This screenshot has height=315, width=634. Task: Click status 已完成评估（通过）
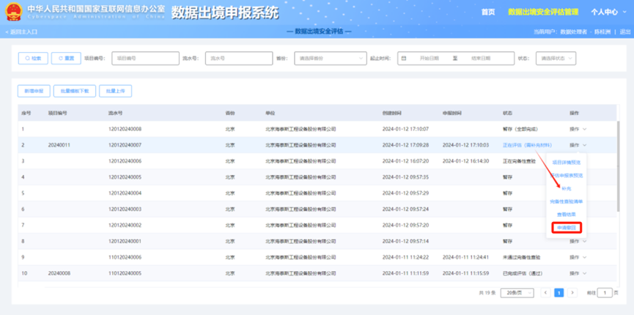click(x=523, y=273)
